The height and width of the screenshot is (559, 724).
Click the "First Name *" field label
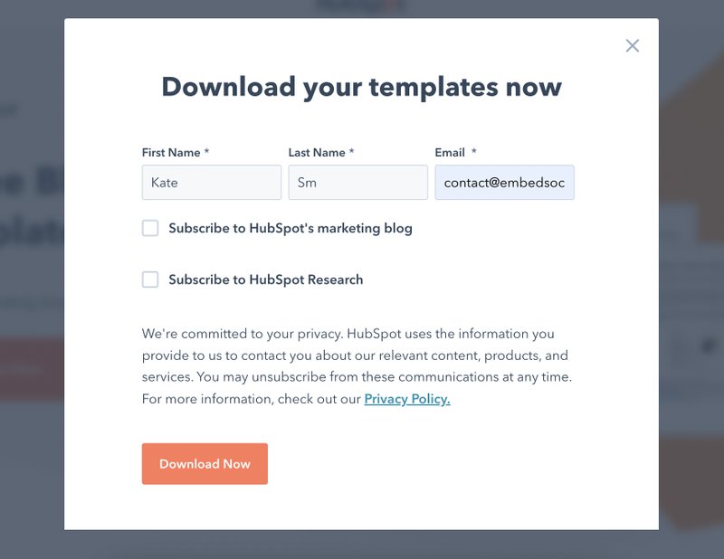(176, 153)
